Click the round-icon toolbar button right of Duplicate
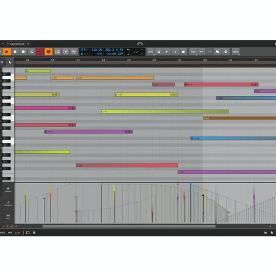Viewport: 276px width, 276px height. [x=226, y=52]
